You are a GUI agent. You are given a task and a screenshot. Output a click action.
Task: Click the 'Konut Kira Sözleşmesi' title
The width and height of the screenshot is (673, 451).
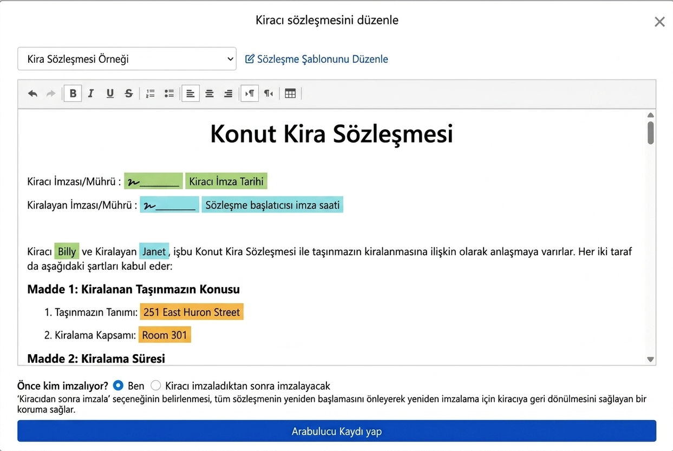pyautogui.click(x=331, y=134)
